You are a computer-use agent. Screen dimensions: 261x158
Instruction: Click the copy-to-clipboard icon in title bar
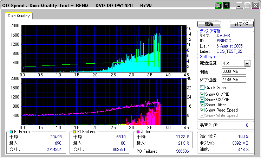tap(218, 6)
